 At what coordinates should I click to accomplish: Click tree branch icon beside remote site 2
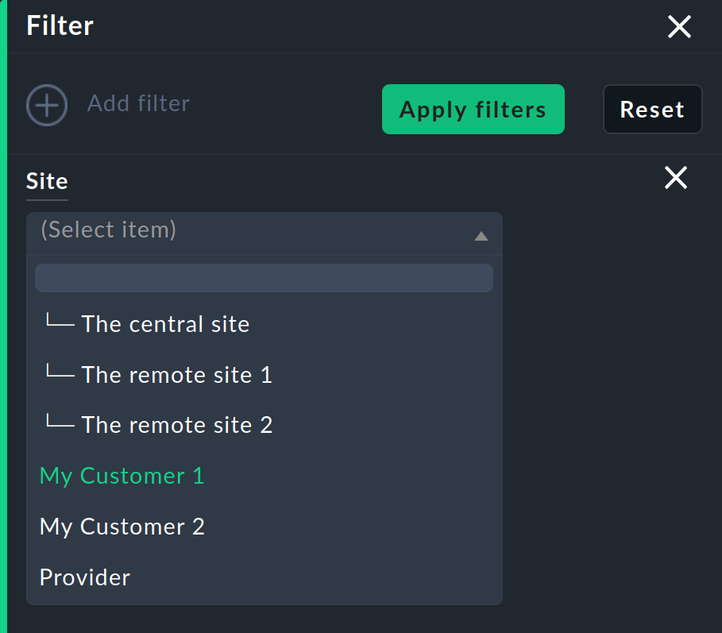60,423
